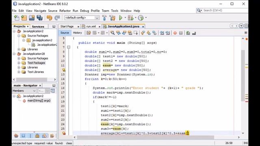Maximize the editor window button
The image size is (260, 146).
pos(246,26)
